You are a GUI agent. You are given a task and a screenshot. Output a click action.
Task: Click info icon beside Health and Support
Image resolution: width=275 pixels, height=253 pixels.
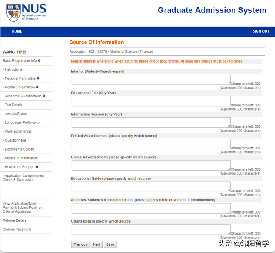[37, 167]
